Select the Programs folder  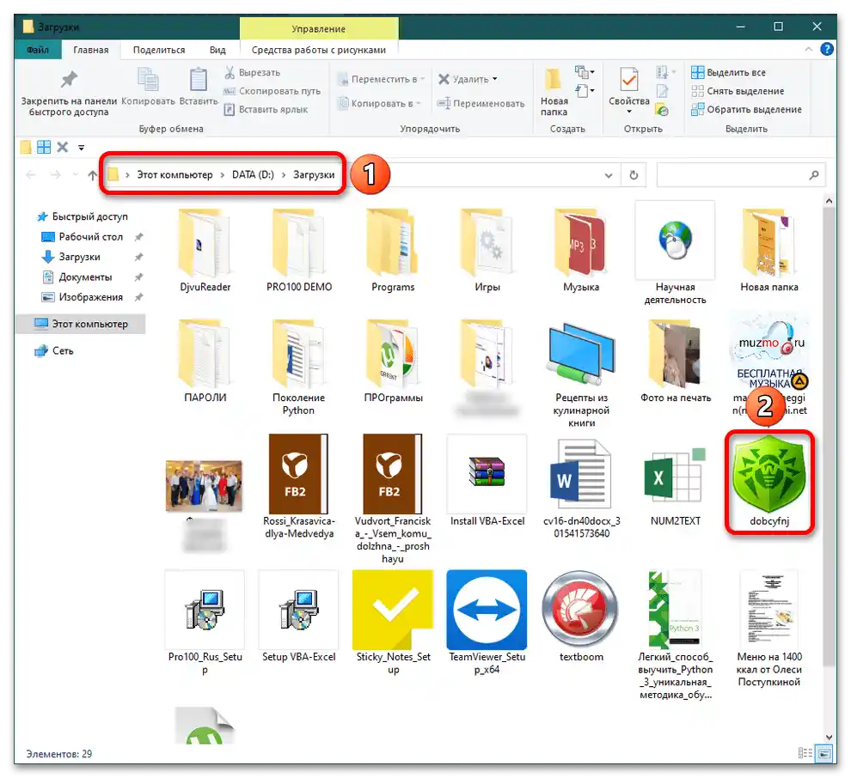pyautogui.click(x=393, y=250)
